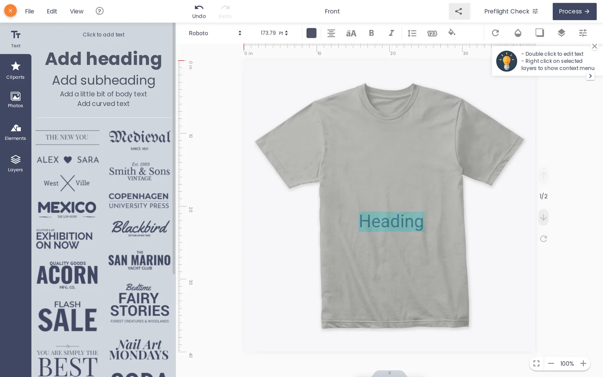Expand tips popup next arrow
The width and height of the screenshot is (603, 377).
[x=590, y=76]
